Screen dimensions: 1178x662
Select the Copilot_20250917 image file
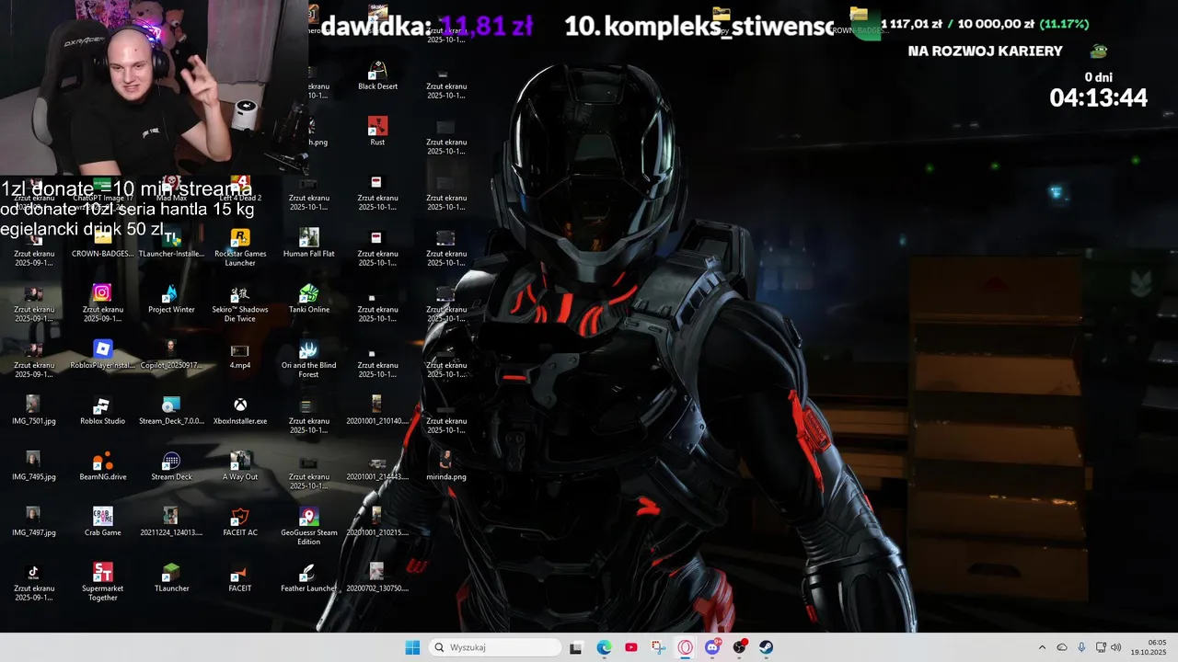[x=171, y=356]
